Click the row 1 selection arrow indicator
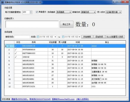The height and width of the screenshot is (102, 130). click(x=6, y=46)
